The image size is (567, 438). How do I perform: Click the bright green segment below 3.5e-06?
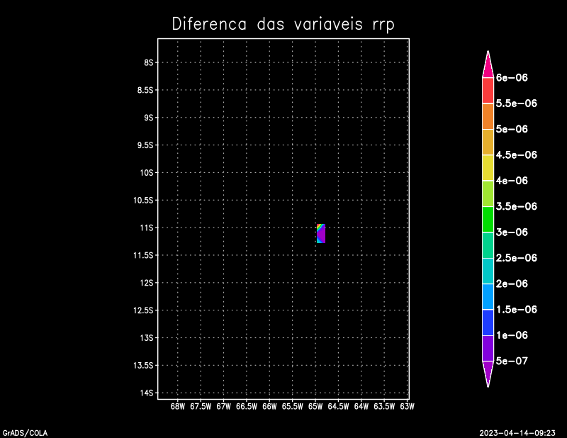click(488, 219)
